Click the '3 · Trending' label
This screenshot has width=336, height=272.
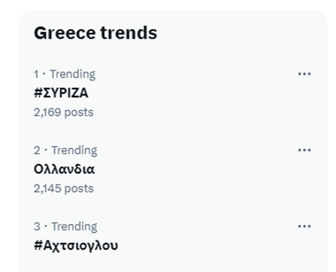(x=65, y=226)
